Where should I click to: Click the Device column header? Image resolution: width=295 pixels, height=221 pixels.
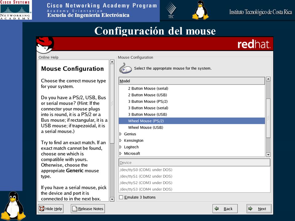194,163
